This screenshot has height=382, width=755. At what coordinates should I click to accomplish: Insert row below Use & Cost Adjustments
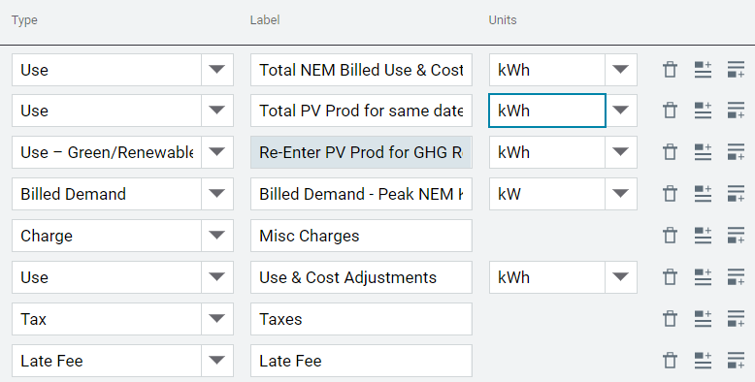tap(736, 277)
